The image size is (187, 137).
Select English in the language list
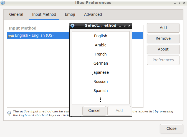(101, 36)
